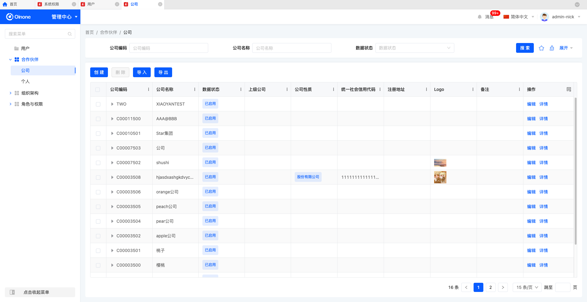The image size is (587, 302).
Task: Click the 导入 button
Action: coord(142,72)
